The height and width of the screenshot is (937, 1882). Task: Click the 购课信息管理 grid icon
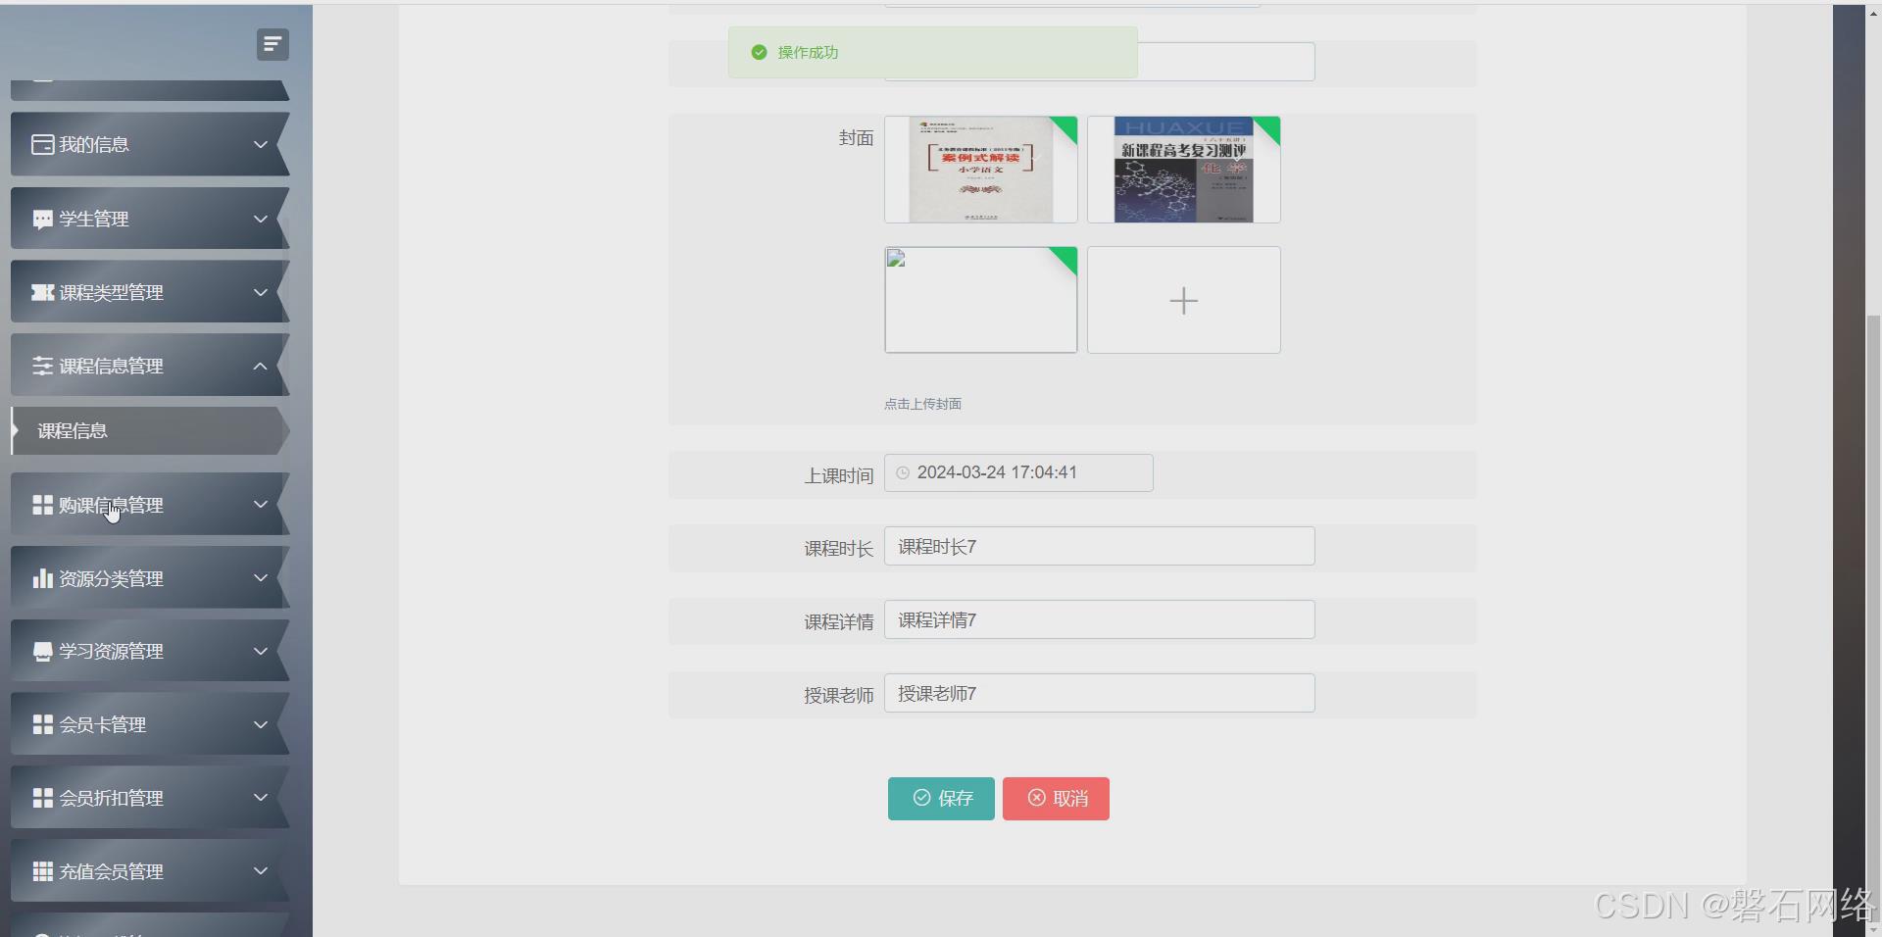tap(42, 505)
